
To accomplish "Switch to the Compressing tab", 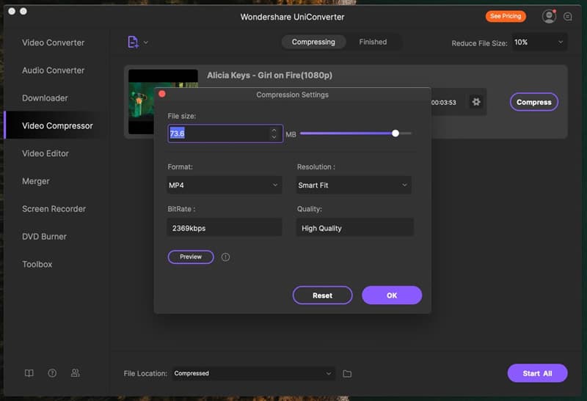I will pos(313,42).
